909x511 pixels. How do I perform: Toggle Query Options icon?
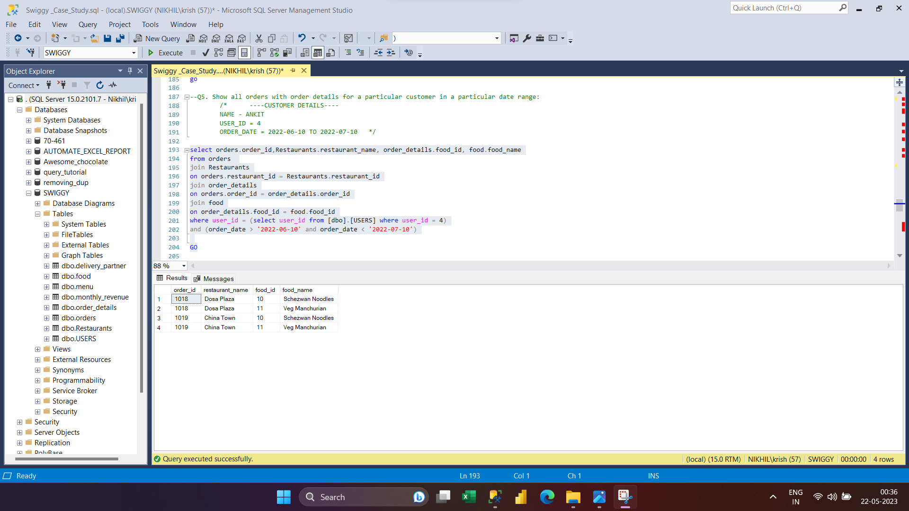point(232,53)
